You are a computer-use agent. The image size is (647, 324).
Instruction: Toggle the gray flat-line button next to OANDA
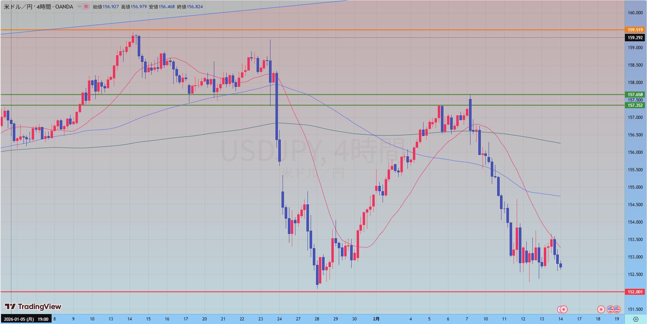79,6
